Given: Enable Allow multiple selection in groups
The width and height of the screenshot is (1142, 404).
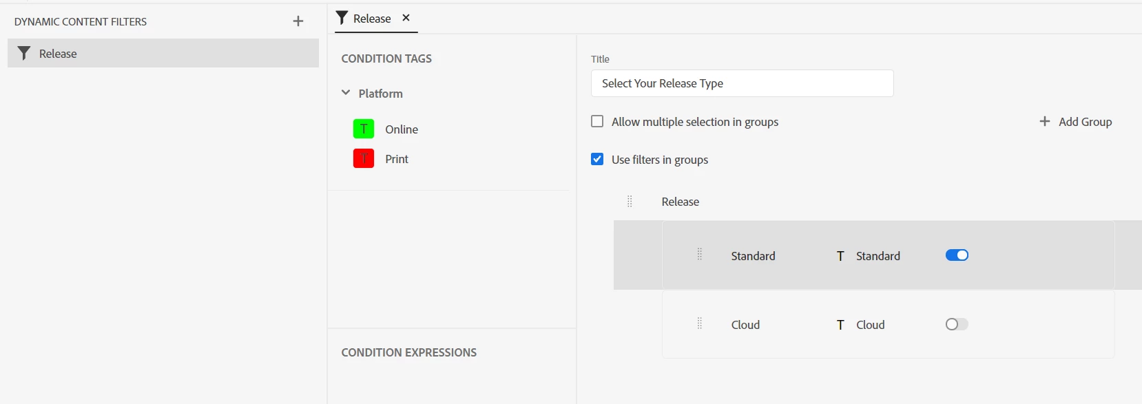Looking at the screenshot, I should (597, 122).
